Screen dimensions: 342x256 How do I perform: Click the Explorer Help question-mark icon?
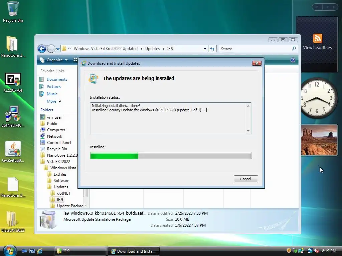(x=293, y=60)
